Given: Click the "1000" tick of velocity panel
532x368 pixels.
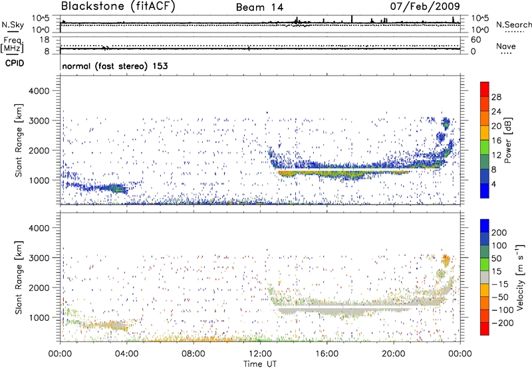Looking at the screenshot, I should [x=39, y=318].
